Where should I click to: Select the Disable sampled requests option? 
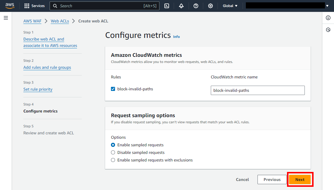(113, 152)
